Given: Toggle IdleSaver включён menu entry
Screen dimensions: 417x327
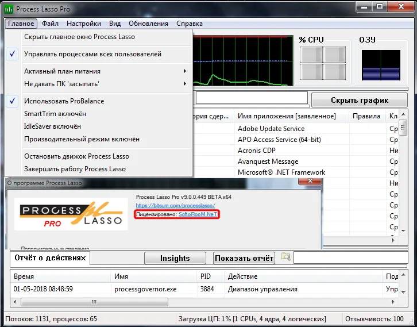Looking at the screenshot, I should (99, 126).
